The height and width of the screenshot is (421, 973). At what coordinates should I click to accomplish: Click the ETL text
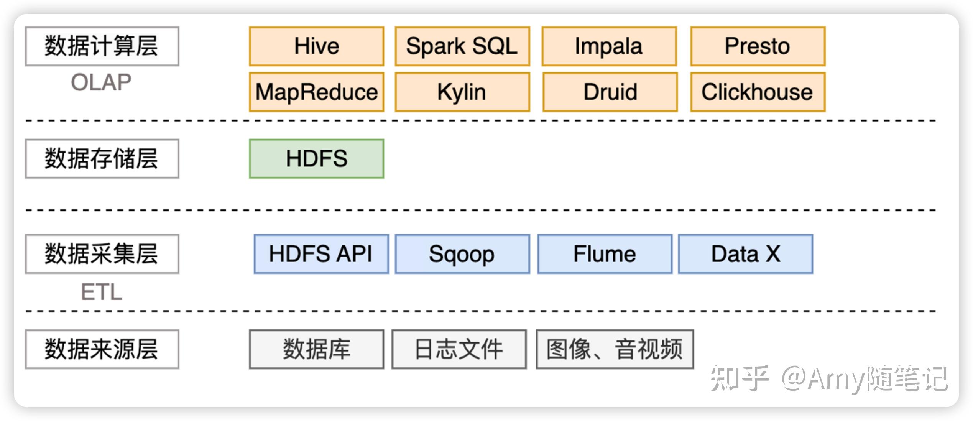click(102, 292)
